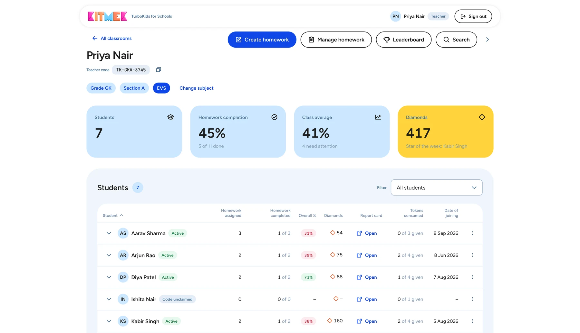Click the Code unclaimed status badge
This screenshot has height=333, width=580.
point(177,299)
